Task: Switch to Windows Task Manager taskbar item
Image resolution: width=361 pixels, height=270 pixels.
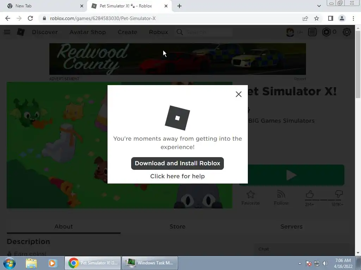Action: pos(149,263)
